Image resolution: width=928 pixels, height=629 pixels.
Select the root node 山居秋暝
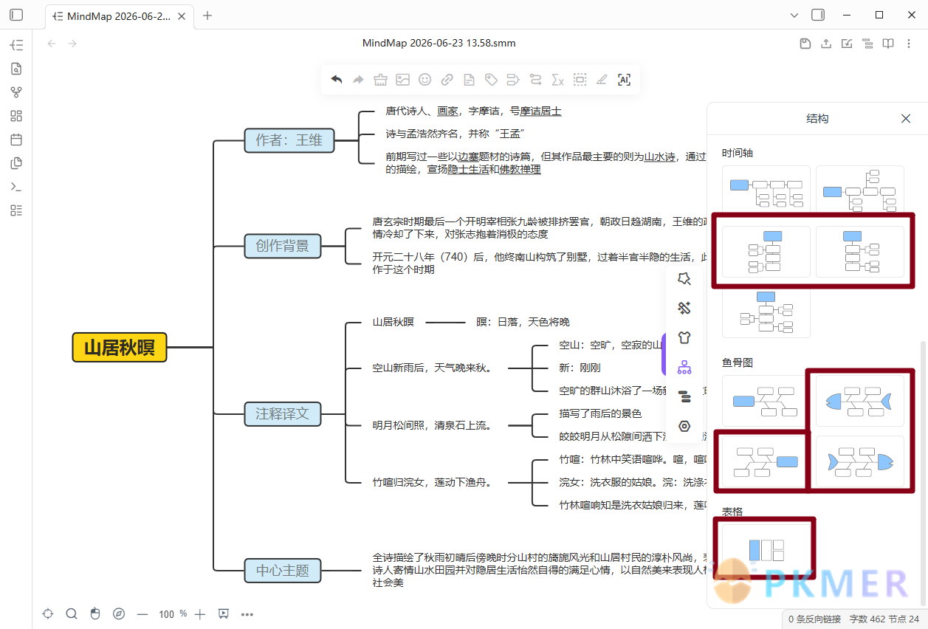pos(120,347)
